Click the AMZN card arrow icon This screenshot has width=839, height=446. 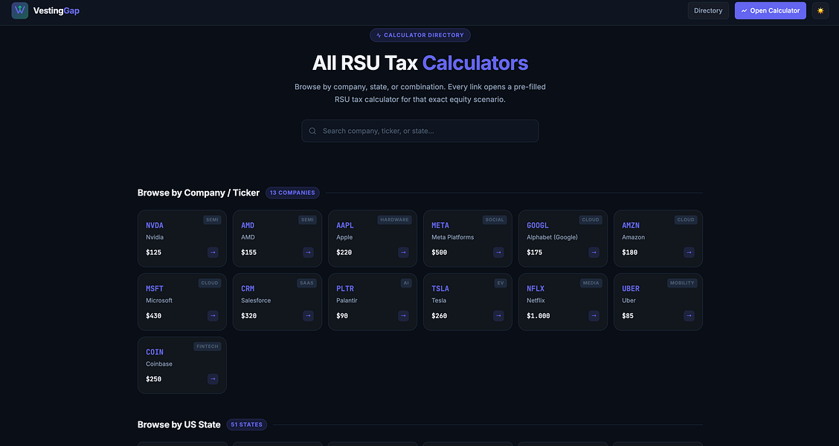point(689,253)
